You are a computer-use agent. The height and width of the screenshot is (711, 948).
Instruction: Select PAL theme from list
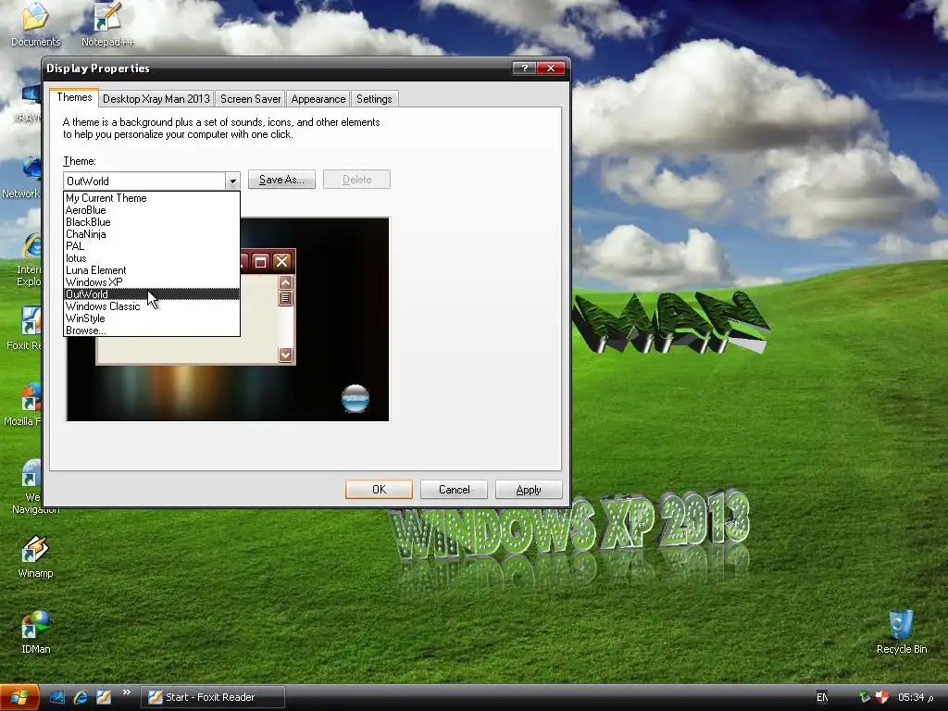click(x=152, y=246)
